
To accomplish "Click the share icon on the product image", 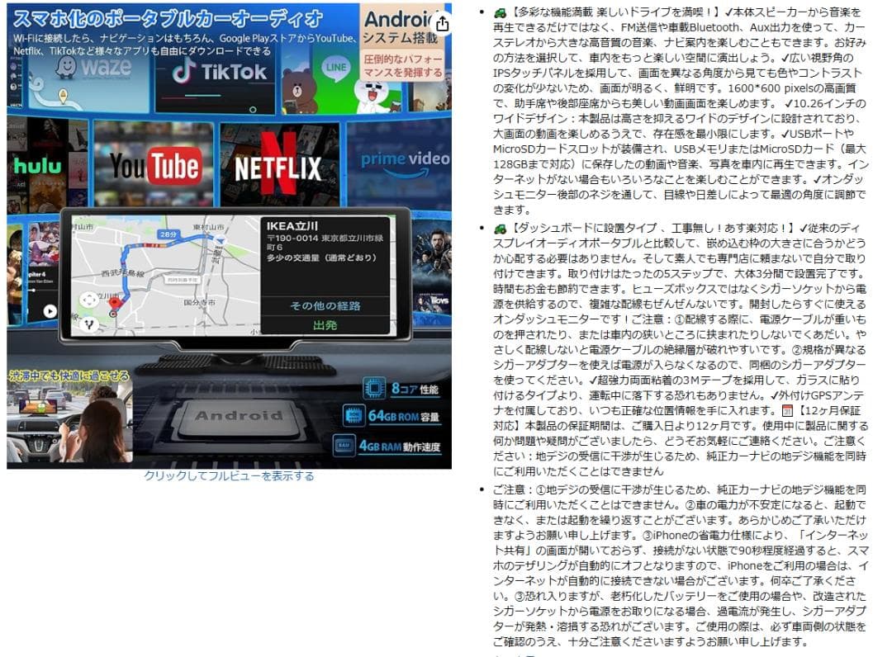I will [x=442, y=23].
